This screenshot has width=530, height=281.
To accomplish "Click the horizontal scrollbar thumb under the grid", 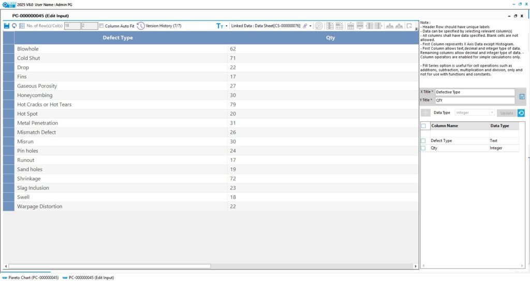I will pyautogui.click(x=110, y=266).
